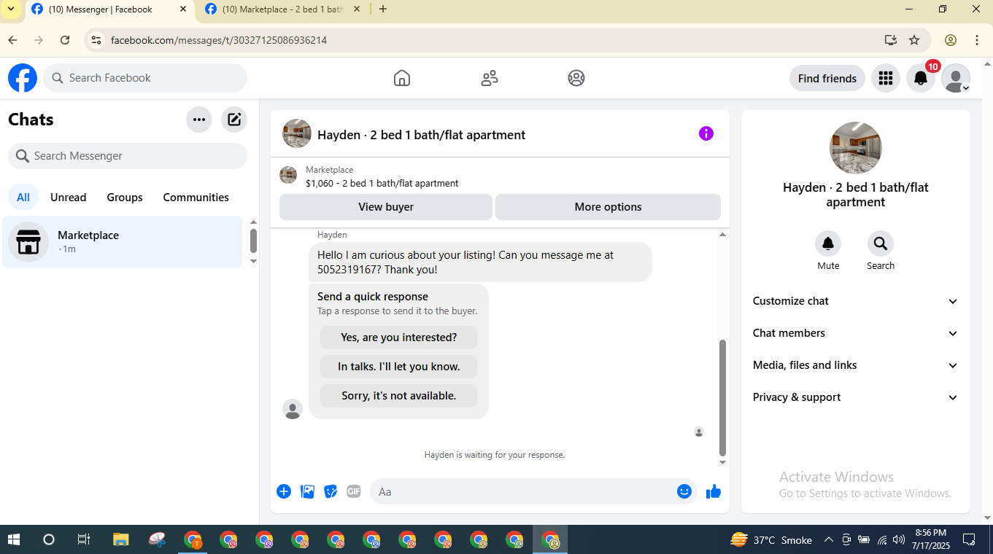Click the Search Facebook field
This screenshot has height=554, width=993.
coord(145,78)
